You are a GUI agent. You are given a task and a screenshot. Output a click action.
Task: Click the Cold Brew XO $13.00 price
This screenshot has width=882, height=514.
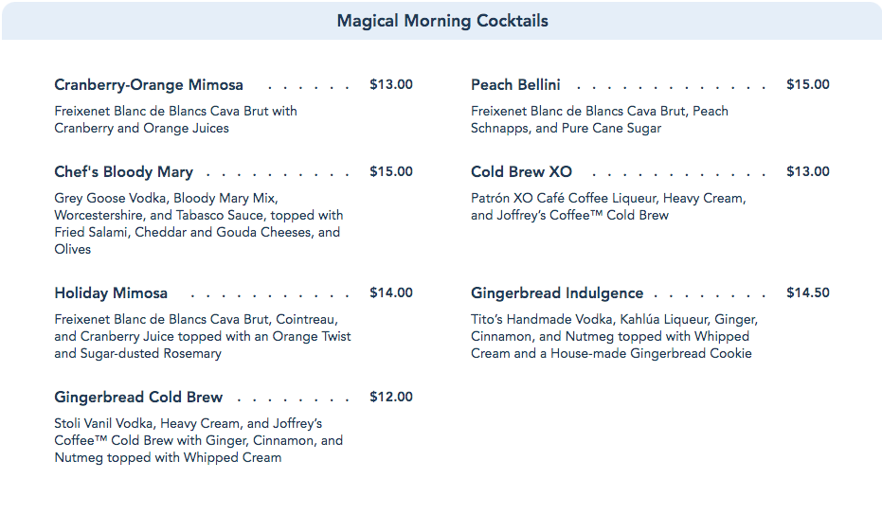click(808, 172)
